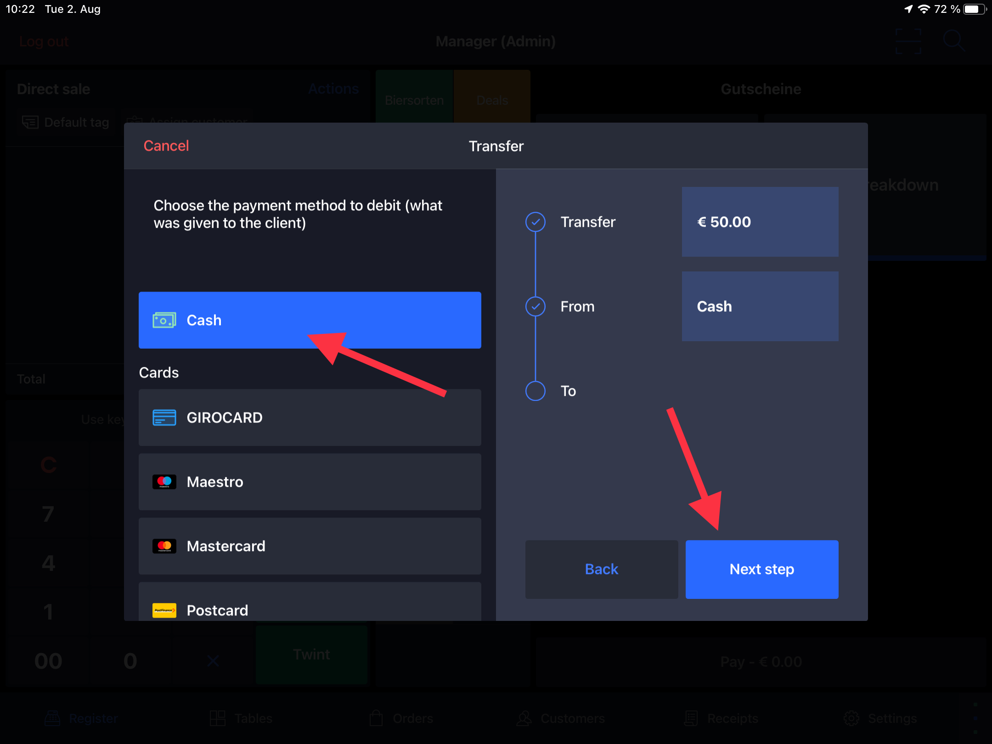Screen dimensions: 992x744
Task: Click the green cash banknote icon
Action: [164, 320]
